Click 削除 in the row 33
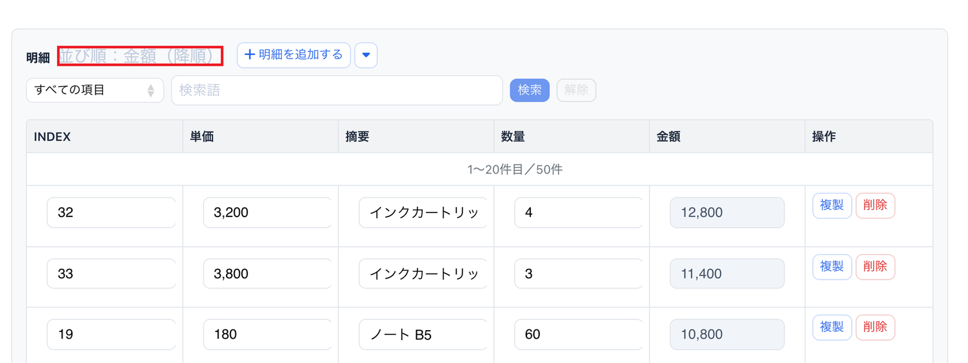Image resolution: width=968 pixels, height=363 pixels. (875, 267)
